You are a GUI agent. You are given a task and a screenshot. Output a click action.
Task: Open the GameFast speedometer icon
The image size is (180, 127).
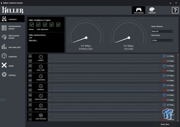pos(4,56)
